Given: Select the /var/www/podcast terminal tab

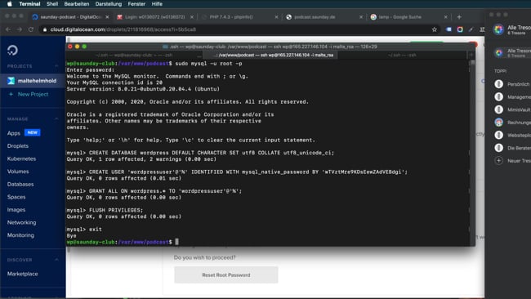Looking at the screenshot, I should click(270, 55).
